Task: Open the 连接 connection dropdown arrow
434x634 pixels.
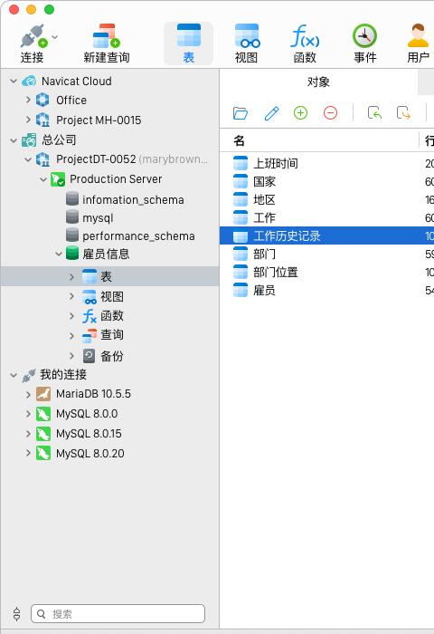Action: click(55, 37)
